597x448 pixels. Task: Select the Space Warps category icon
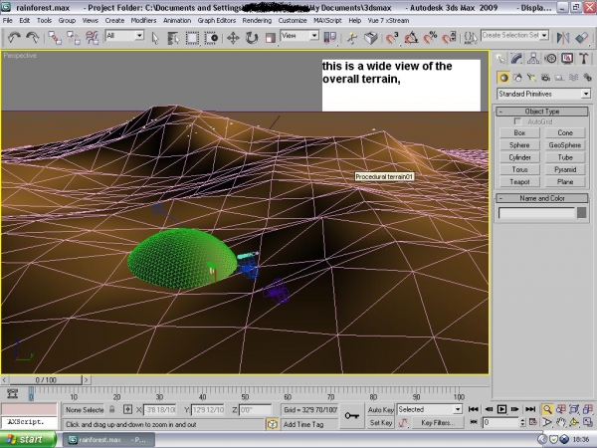pyautogui.click(x=573, y=78)
